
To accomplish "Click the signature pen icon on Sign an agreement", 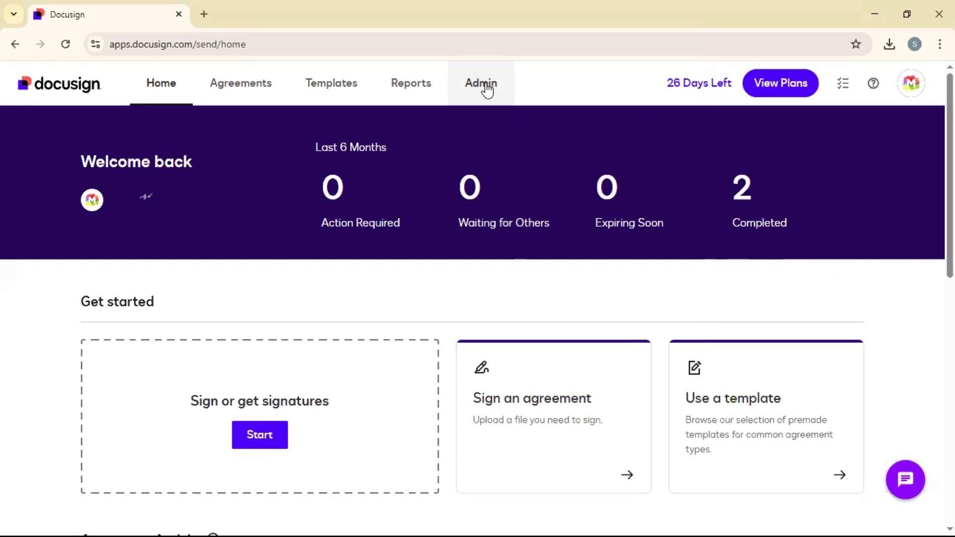I will coord(481,368).
